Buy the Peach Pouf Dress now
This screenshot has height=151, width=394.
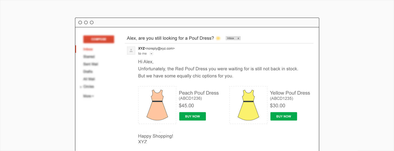(192, 116)
